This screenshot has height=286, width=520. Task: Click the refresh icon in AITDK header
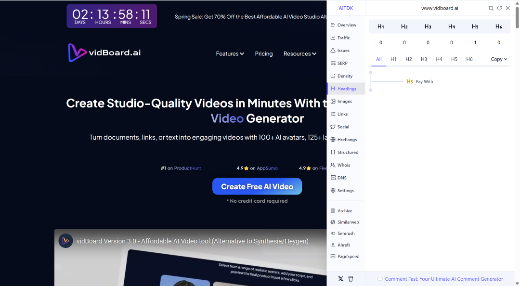tap(499, 8)
